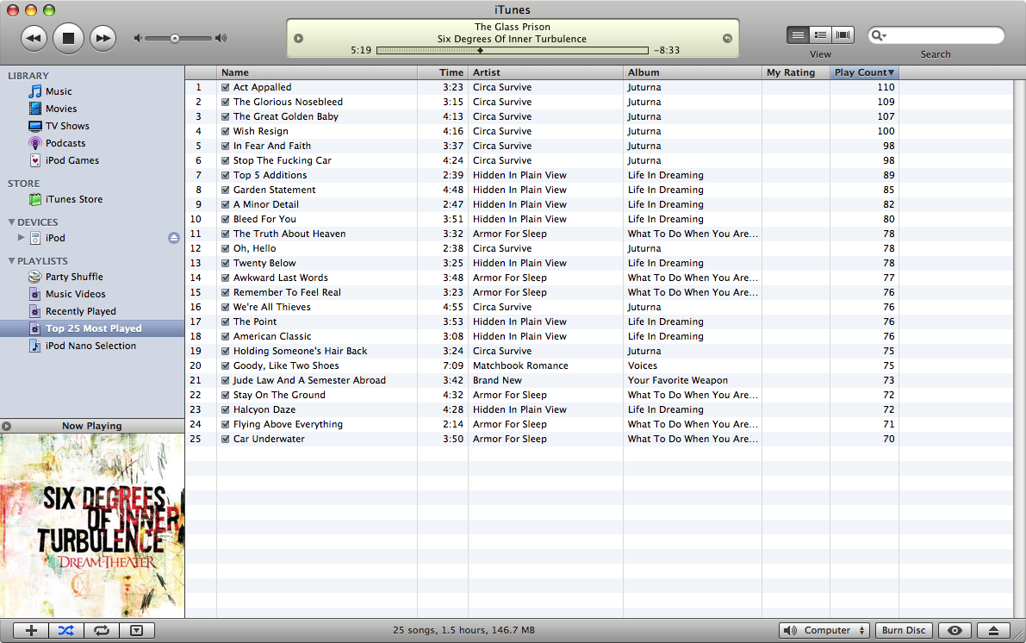Click the Burn Disc button
The width and height of the screenshot is (1026, 643).
point(904,631)
